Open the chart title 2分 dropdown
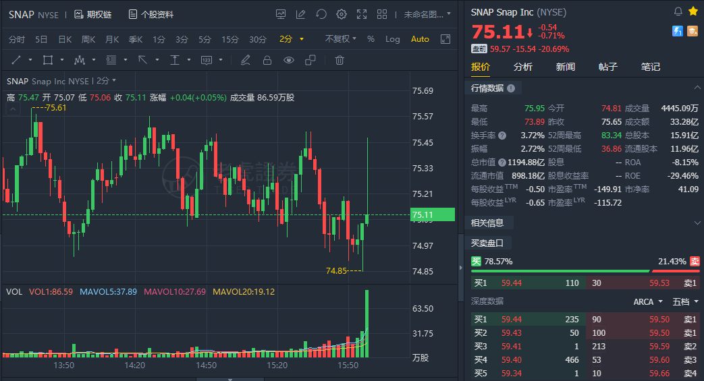The height and width of the screenshot is (381, 704). (x=107, y=81)
